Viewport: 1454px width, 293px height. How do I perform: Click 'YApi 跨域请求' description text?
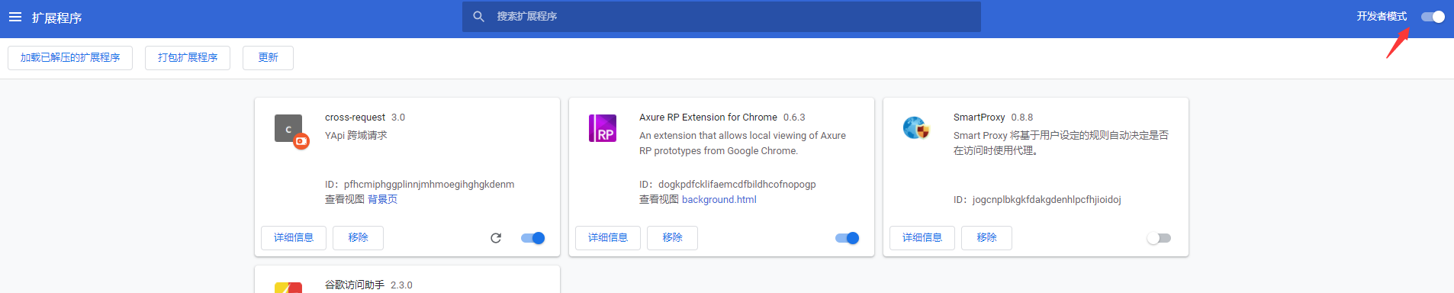tap(356, 135)
